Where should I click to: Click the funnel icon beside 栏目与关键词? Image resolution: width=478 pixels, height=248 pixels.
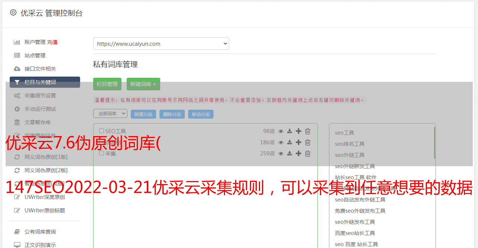click(x=17, y=82)
